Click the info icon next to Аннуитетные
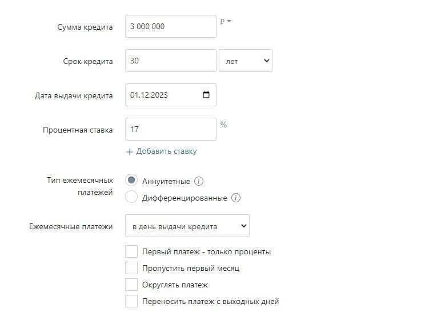 click(x=199, y=181)
